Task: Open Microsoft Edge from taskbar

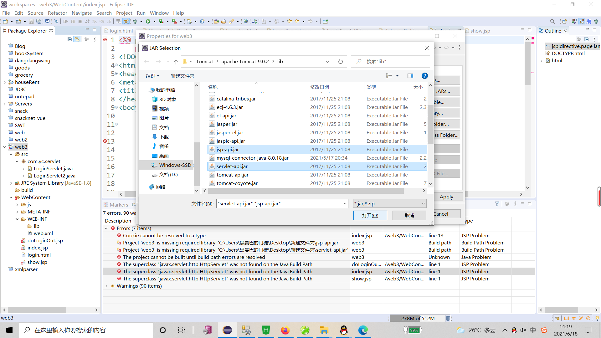Action: coord(363,330)
